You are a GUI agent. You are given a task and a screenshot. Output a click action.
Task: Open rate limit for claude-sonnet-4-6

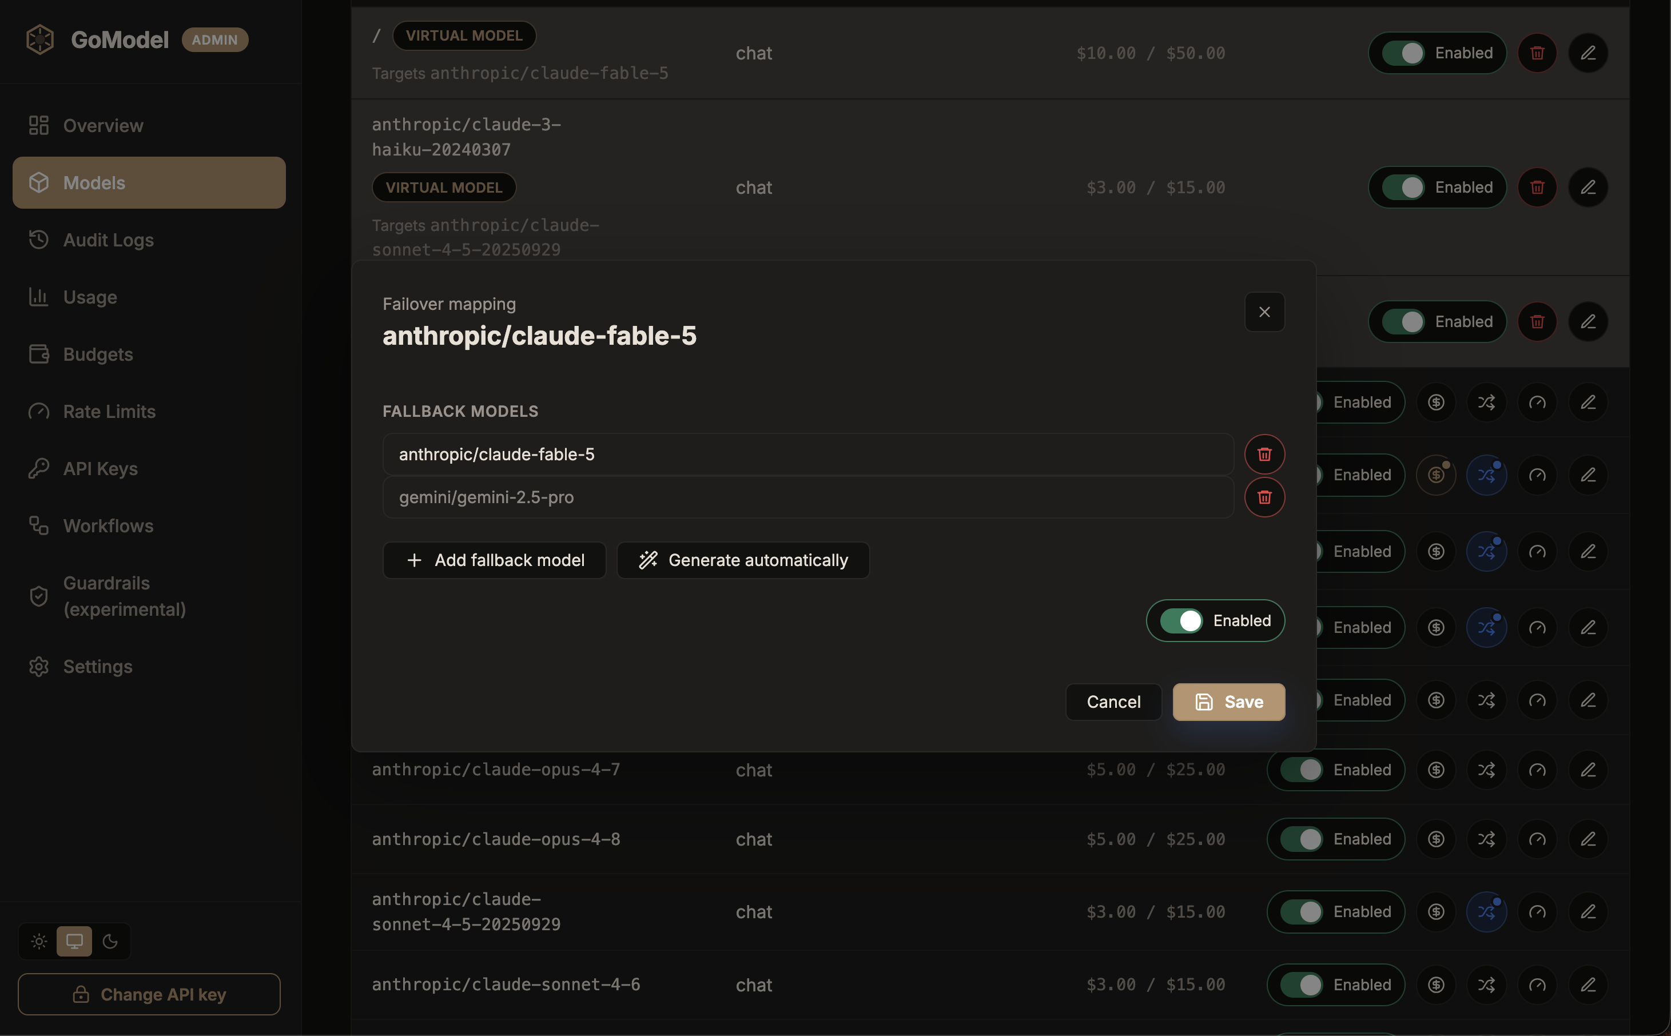click(x=1537, y=985)
